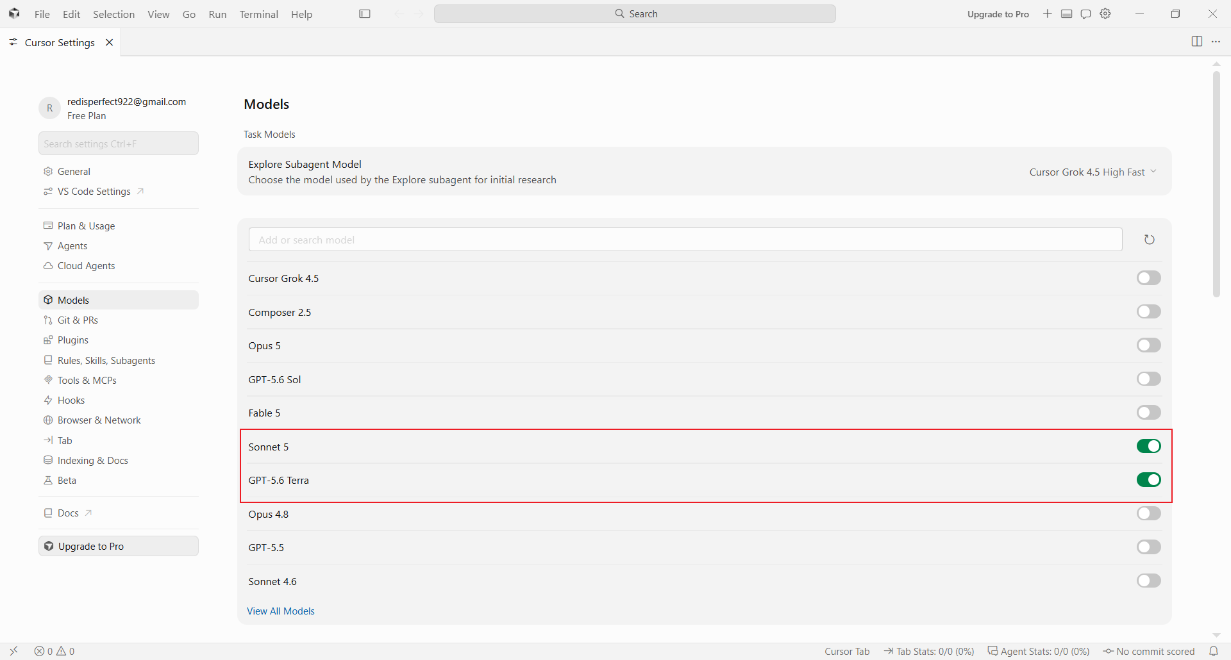Open Browser & Network section
1231x660 pixels.
pyautogui.click(x=119, y=420)
